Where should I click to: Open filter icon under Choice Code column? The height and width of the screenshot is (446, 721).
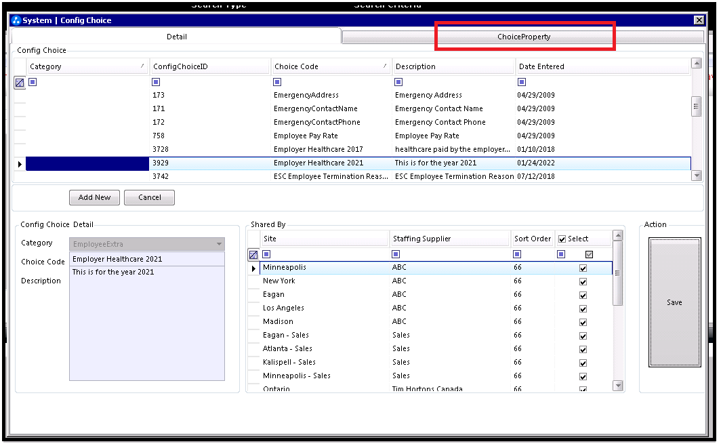[x=277, y=82]
